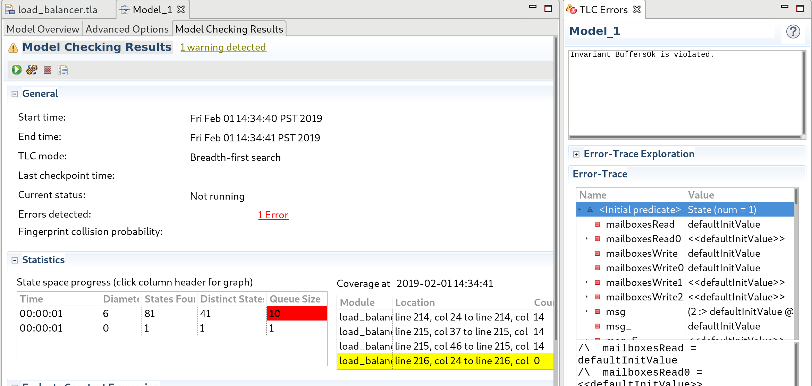Open the Advanced Options tab
This screenshot has height=386, width=812.
pyautogui.click(x=127, y=29)
